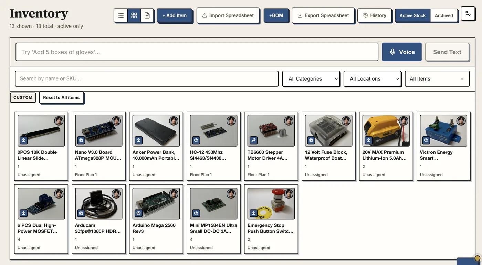Open All Locations dropdown
This screenshot has height=265, width=482.
click(373, 78)
